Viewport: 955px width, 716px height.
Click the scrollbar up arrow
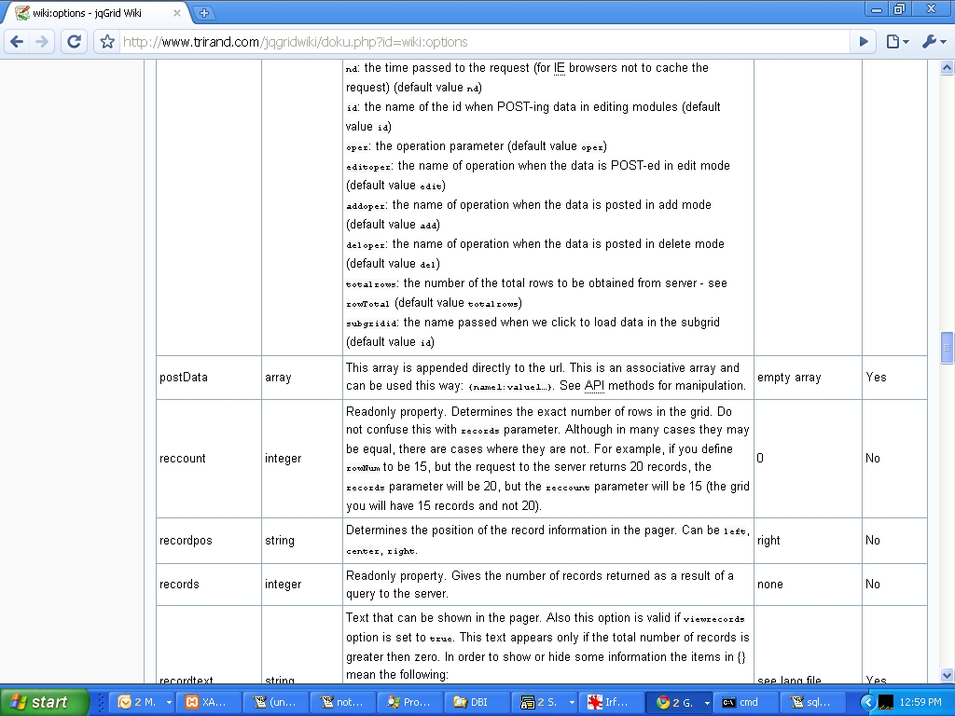click(947, 67)
